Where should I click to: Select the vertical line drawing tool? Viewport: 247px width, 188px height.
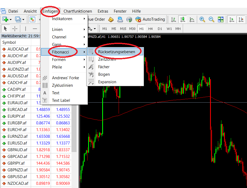pos(26,28)
